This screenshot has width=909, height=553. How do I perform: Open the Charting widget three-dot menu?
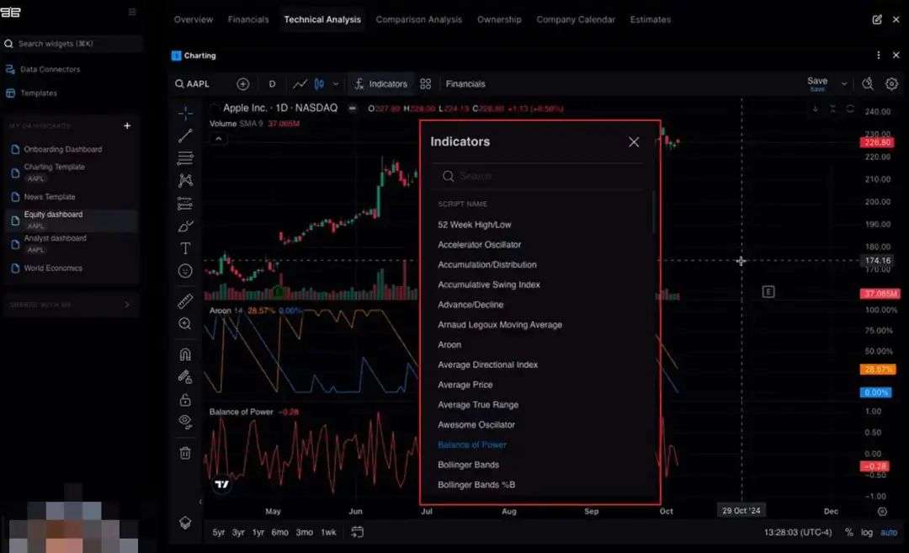click(x=878, y=55)
